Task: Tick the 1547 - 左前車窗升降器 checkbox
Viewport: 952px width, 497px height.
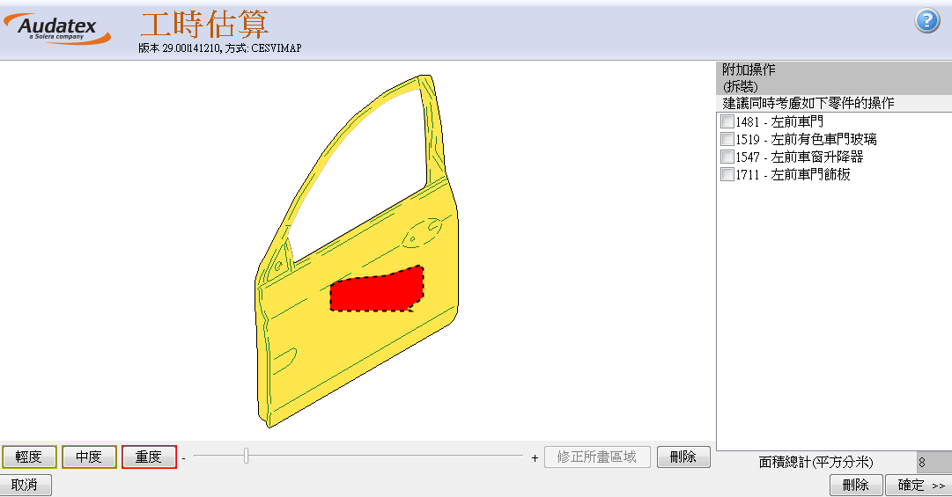Action: [727, 157]
